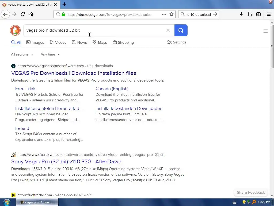Switch to Maps results
Viewport: 274px width, 206px height.
click(x=100, y=42)
